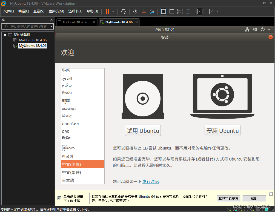The width and height of the screenshot is (275, 212).
Task: Open the Ubuntu power icon
Action: 263,29
